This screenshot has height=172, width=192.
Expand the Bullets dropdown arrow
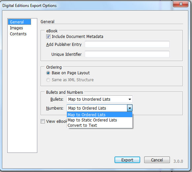130,99
